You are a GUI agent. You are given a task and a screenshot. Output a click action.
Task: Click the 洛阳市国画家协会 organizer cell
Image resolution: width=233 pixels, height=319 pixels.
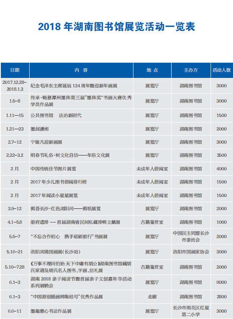(x=191, y=252)
